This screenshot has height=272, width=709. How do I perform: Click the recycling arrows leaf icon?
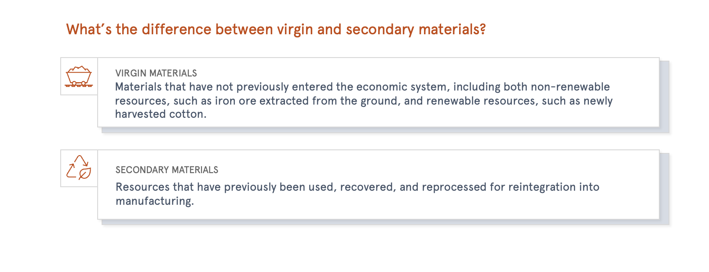click(79, 167)
